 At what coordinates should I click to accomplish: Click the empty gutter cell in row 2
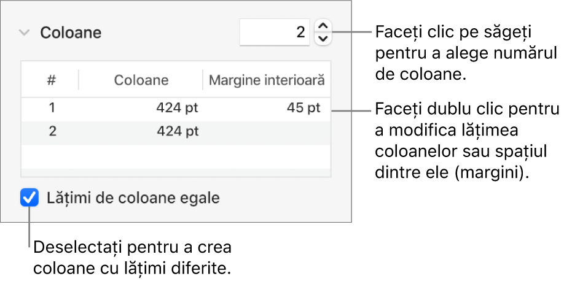(267, 131)
